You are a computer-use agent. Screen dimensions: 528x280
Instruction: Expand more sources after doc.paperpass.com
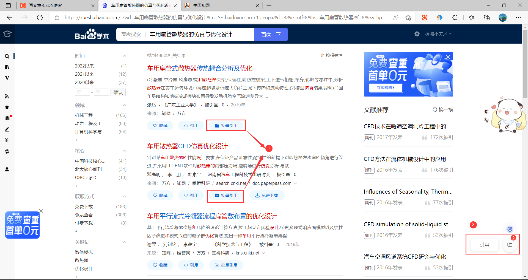[295, 183]
